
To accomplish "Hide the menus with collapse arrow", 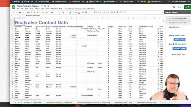I will 162,12.
